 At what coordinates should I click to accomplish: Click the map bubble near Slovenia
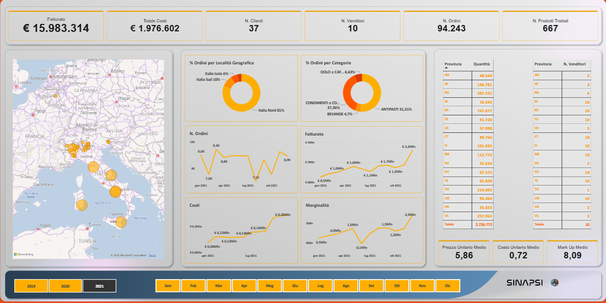point(108,142)
